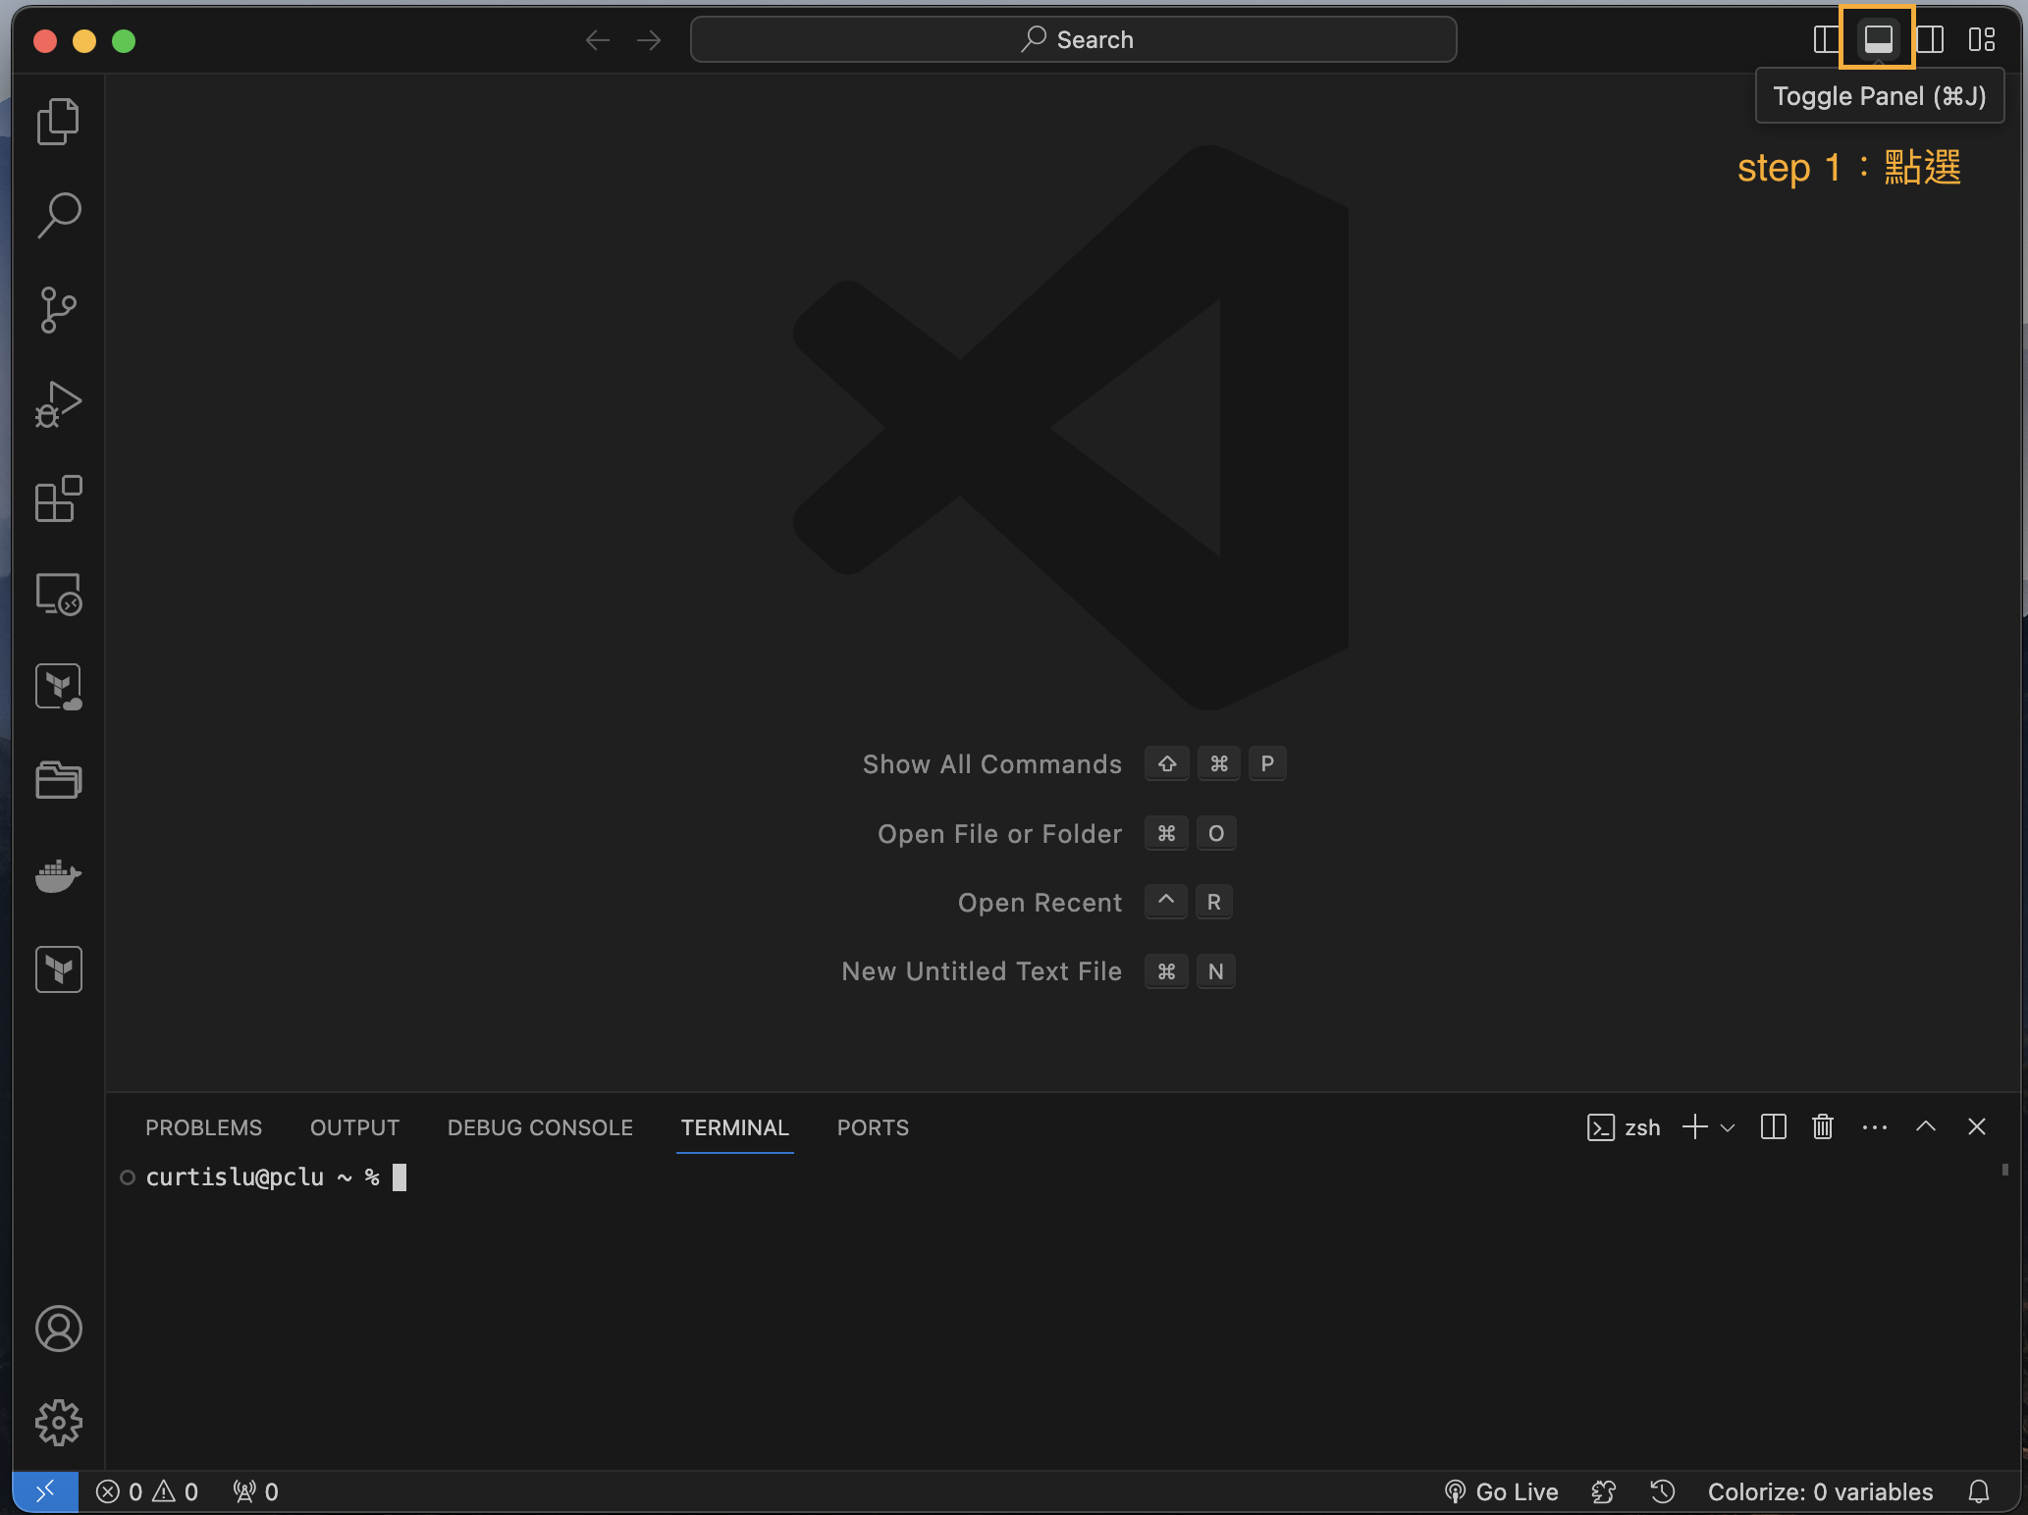Create a new terminal with plus icon

[x=1694, y=1126]
